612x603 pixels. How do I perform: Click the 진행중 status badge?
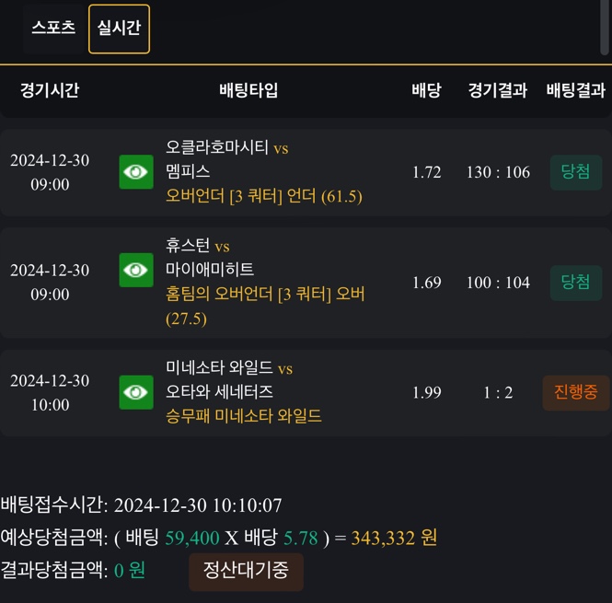coord(576,393)
